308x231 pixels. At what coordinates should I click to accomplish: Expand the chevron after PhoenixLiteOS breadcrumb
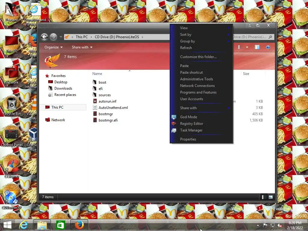point(142,37)
